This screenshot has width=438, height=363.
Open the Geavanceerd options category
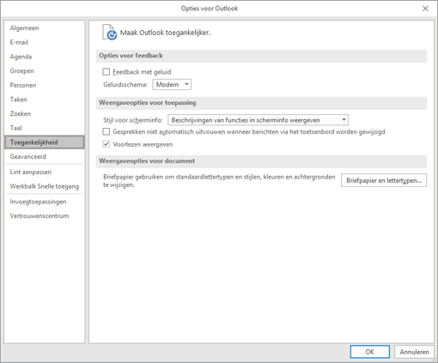(45, 157)
